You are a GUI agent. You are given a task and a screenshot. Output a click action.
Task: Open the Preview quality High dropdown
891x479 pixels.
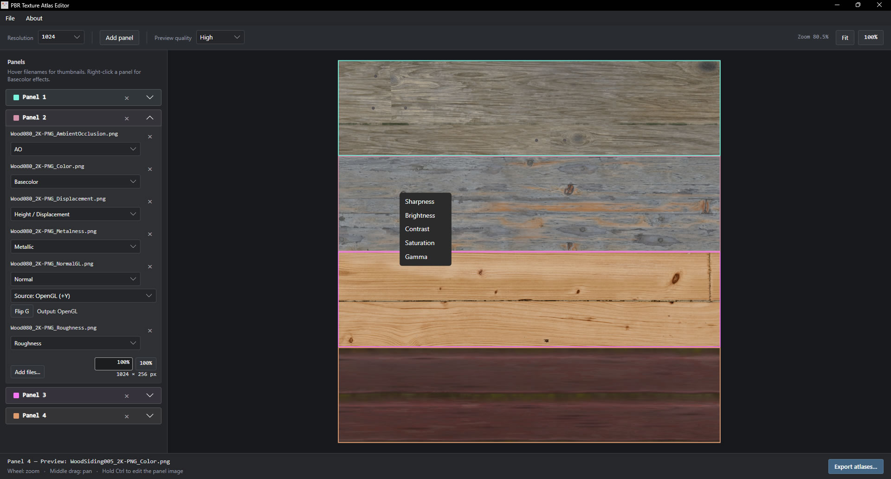click(220, 37)
